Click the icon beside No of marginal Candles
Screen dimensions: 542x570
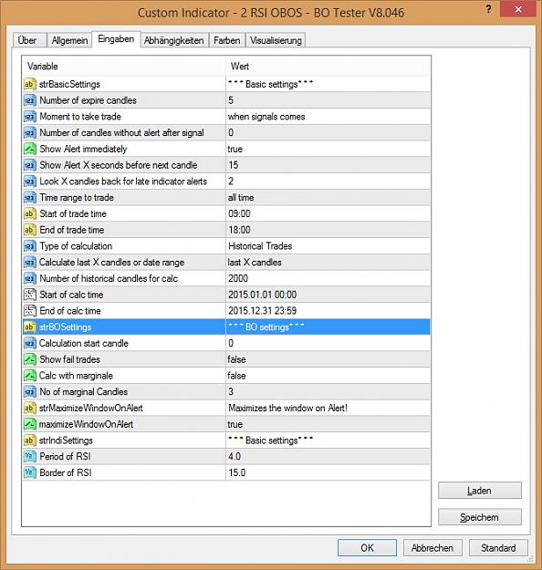tap(30, 392)
